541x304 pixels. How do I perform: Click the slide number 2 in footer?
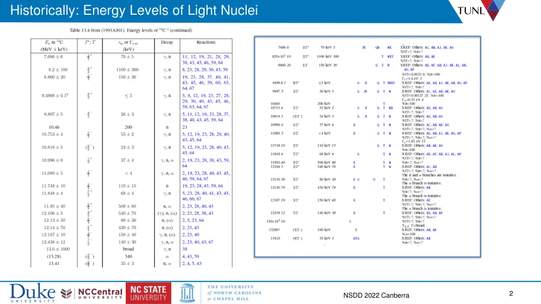tap(511, 293)
